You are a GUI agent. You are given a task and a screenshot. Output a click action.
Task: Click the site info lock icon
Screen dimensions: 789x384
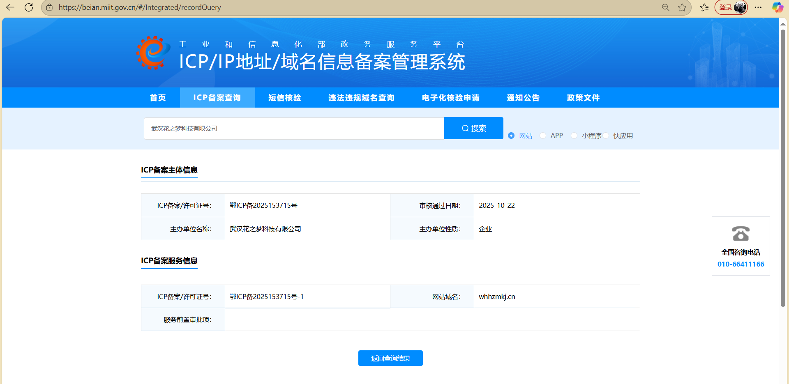(49, 7)
